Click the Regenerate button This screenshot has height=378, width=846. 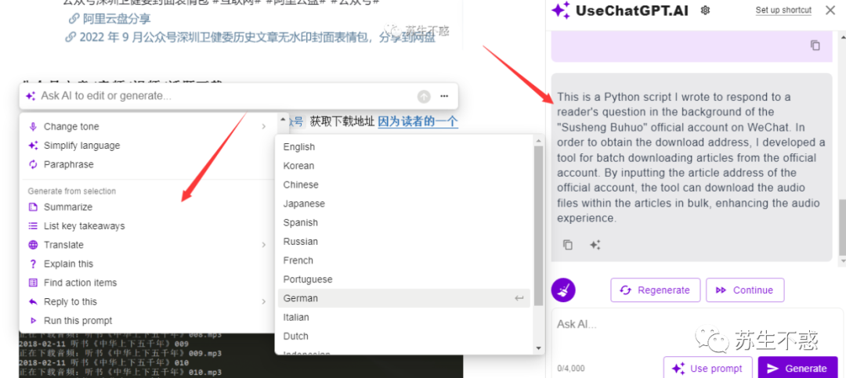(x=655, y=290)
